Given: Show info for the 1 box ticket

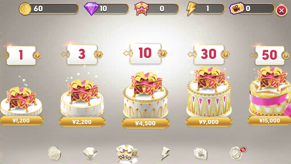Looking at the screenshot, I should pos(37,55).
